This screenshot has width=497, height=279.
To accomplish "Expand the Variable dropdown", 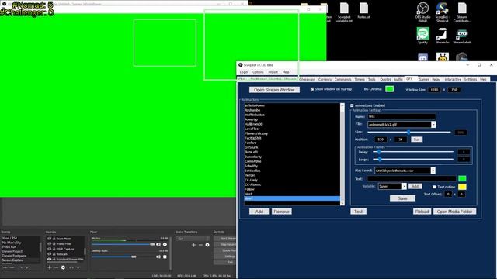I will [x=404, y=186].
